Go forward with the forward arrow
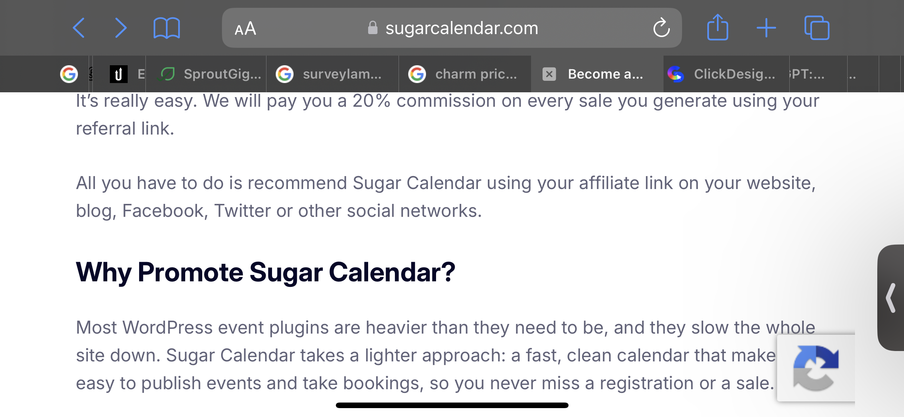904x417 pixels. tap(121, 28)
